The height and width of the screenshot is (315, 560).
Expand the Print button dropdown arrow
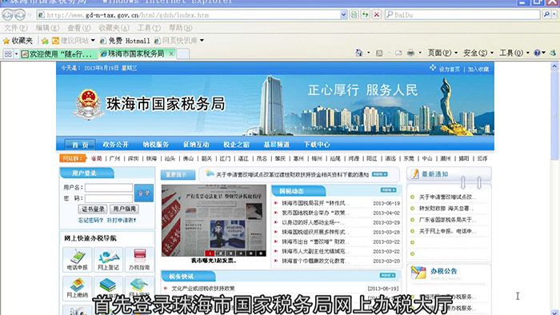pyautogui.click(x=420, y=53)
